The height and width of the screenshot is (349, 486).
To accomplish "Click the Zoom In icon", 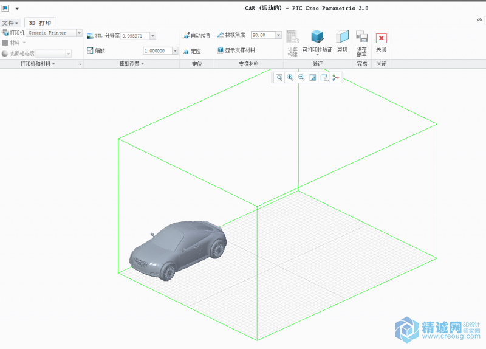I will pyautogui.click(x=290, y=78).
